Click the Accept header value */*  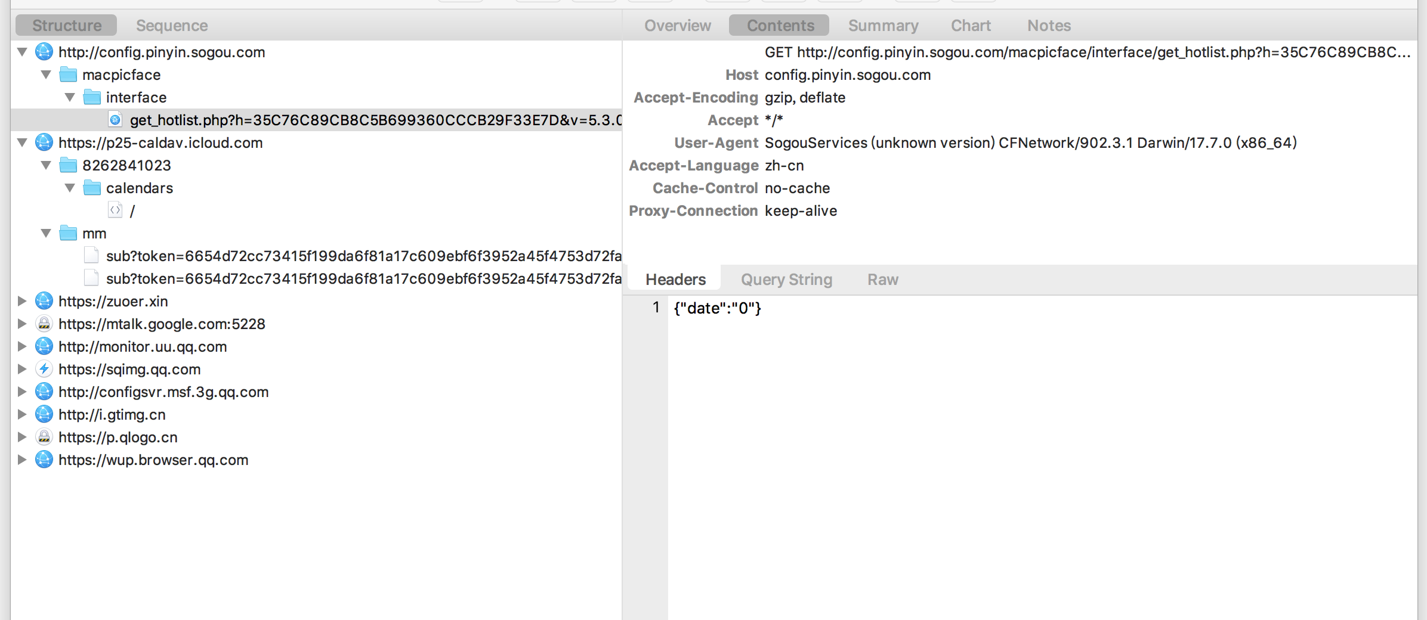tap(774, 120)
